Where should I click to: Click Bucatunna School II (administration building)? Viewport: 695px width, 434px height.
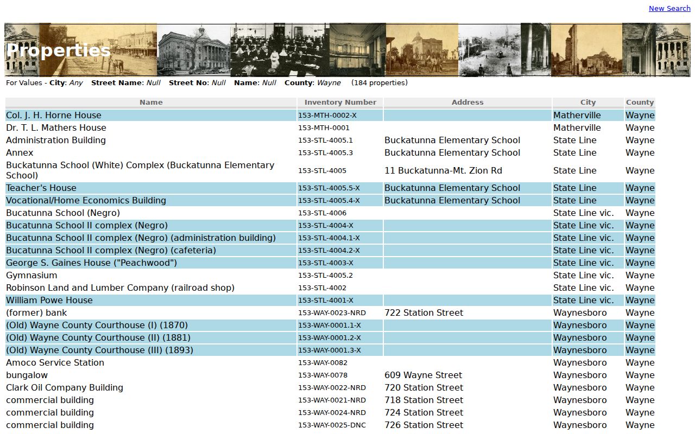tap(141, 238)
